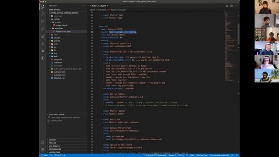Click the main branch indicator in the status bar

(44, 155)
